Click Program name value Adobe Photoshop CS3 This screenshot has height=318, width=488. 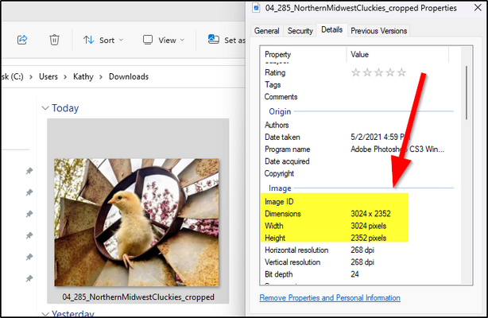(x=397, y=149)
